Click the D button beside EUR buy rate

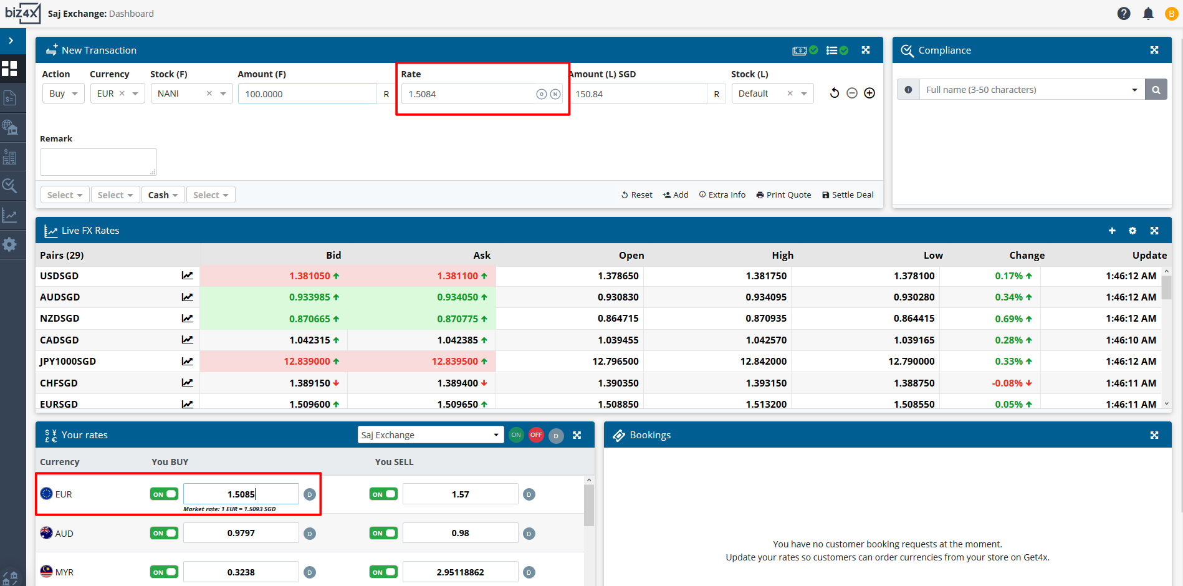(x=310, y=494)
